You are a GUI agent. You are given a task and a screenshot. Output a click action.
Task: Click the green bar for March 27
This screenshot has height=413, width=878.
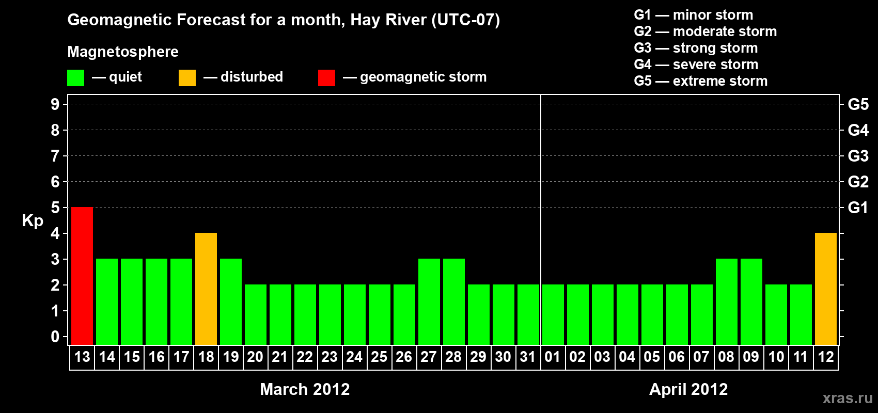click(429, 301)
